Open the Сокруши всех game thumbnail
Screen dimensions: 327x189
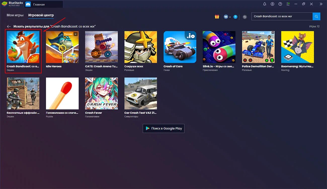coord(141,47)
